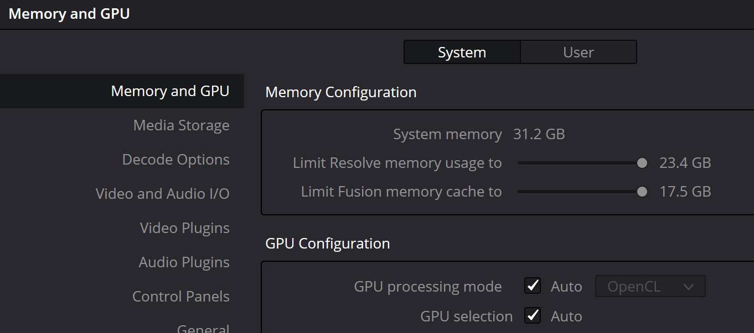754x333 pixels.
Task: Click Resolve memory usage slider handle
Action: point(642,163)
